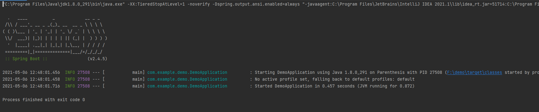Open the F:\demo\target\classes hyperlink
The height and width of the screenshot is (112, 539).
pyautogui.click(x=474, y=72)
